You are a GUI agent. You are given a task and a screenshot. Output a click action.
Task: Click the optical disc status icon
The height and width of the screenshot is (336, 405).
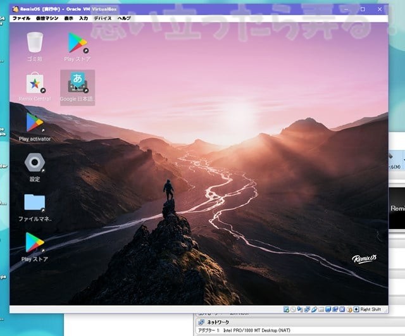[x=293, y=309]
